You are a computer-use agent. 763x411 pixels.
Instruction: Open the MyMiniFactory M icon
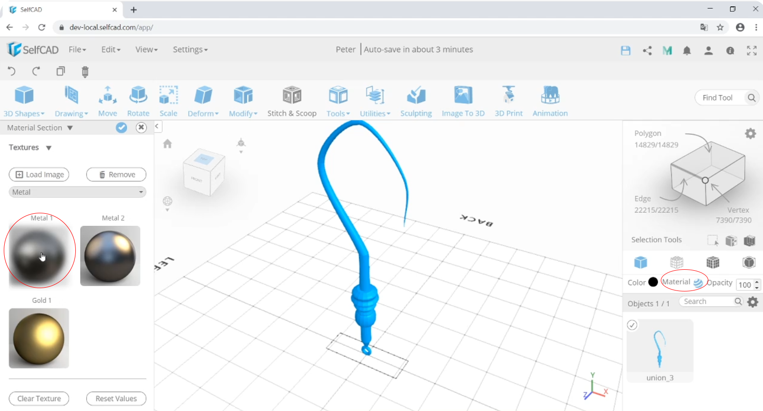click(667, 50)
